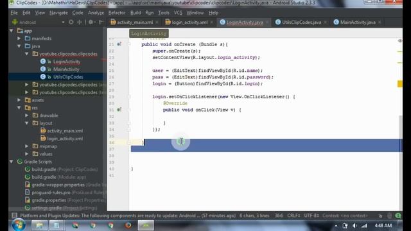Expand the values folder
This screenshot has width=411, height=231.
click(x=26, y=154)
